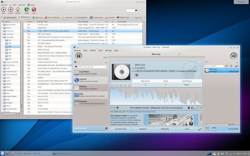The image size is (250, 156).
Task: Switch to the Xiph.org tab
Action: coord(37,17)
